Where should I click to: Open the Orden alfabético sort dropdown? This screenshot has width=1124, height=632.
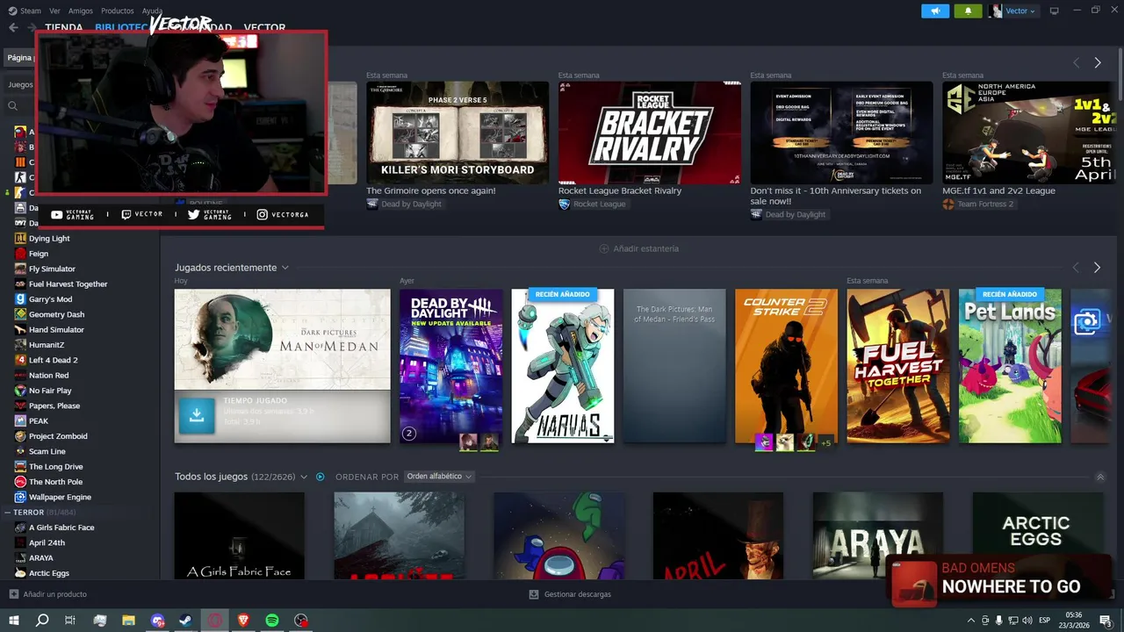[x=439, y=477]
